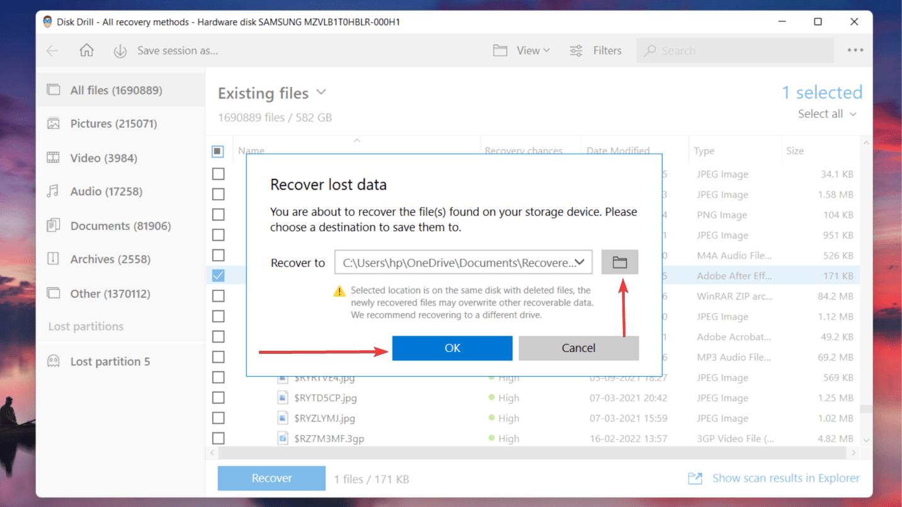The width and height of the screenshot is (902, 507).
Task: Click the magnifier icon in Search
Action: tap(650, 51)
